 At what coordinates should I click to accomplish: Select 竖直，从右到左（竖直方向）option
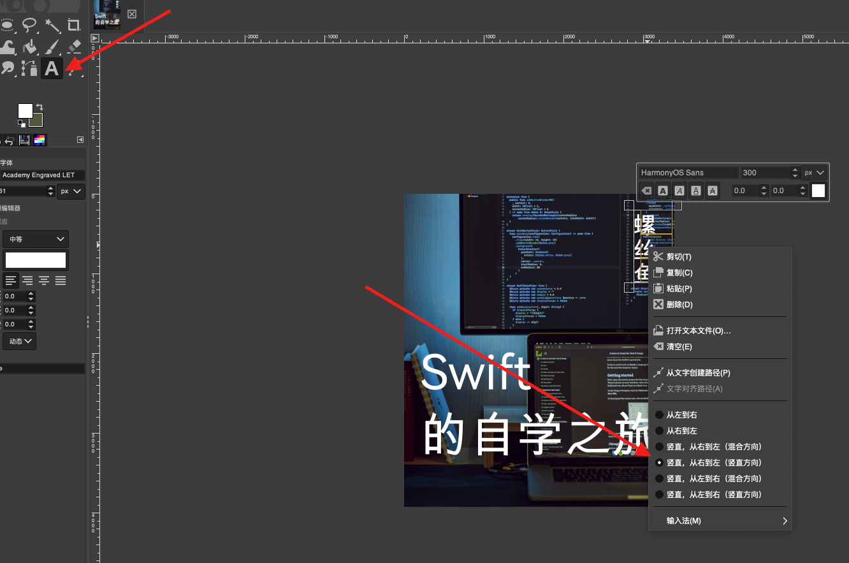point(720,462)
